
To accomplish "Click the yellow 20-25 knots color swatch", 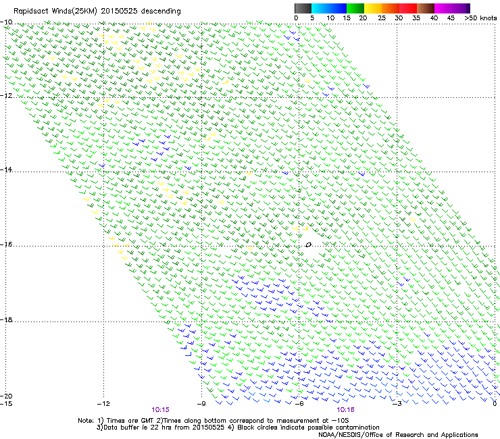I will 373,8.
